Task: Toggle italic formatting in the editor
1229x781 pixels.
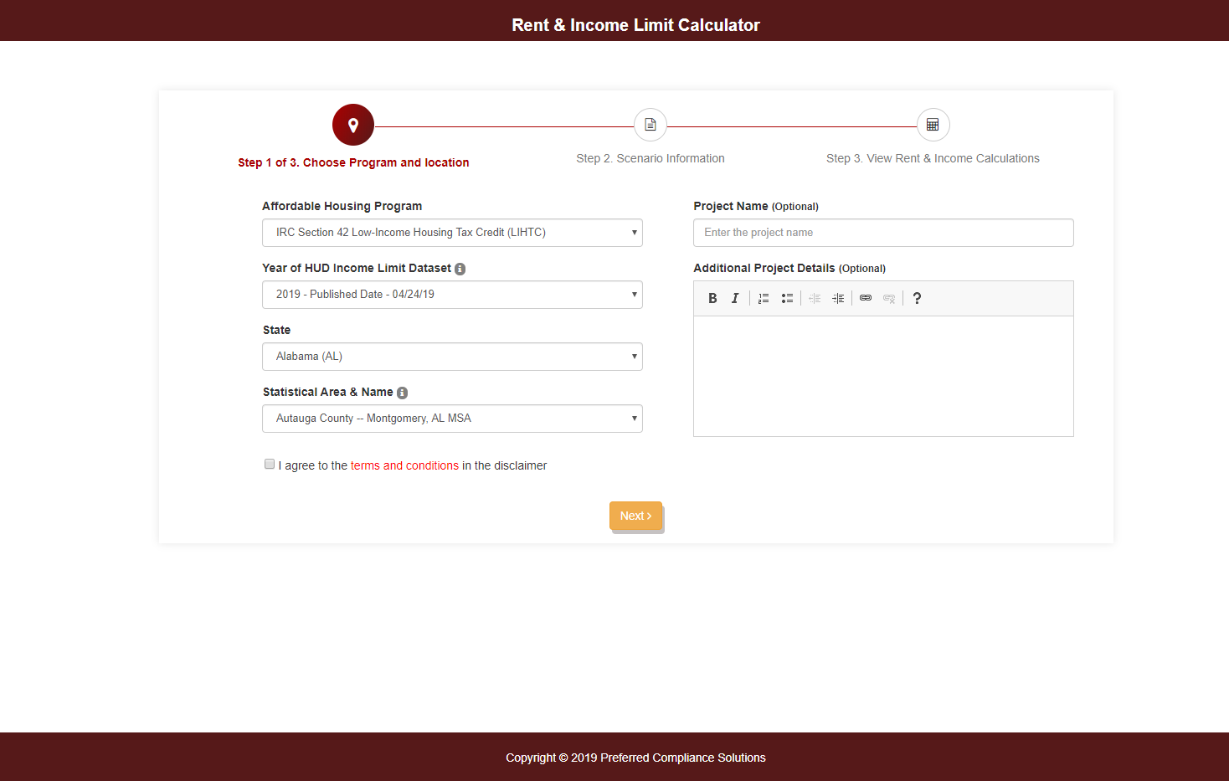Action: [x=735, y=298]
